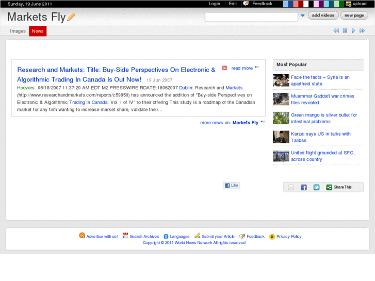Click the arrows icon after read more
The width and height of the screenshot is (375, 281).
point(257,67)
